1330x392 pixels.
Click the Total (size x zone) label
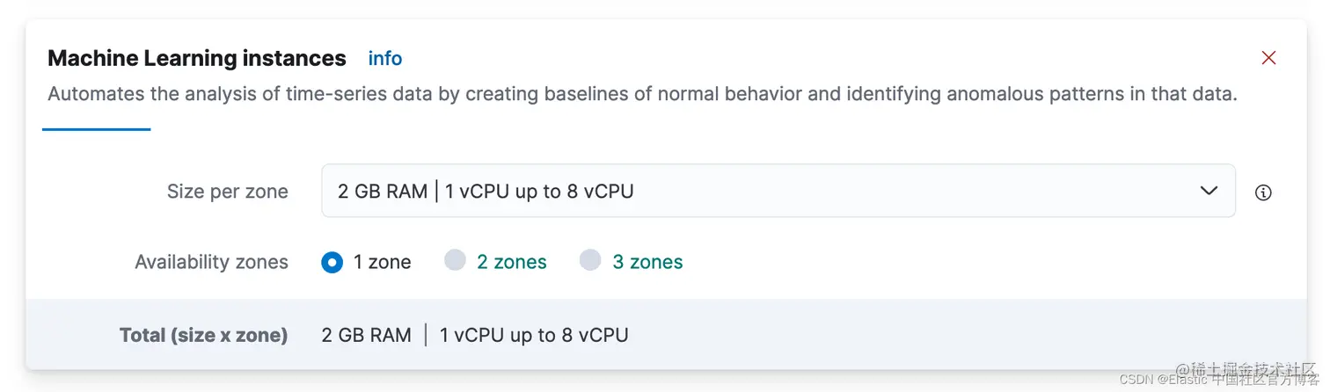tap(204, 335)
